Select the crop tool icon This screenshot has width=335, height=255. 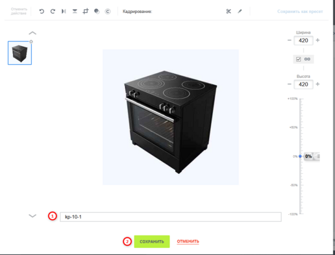tap(86, 11)
